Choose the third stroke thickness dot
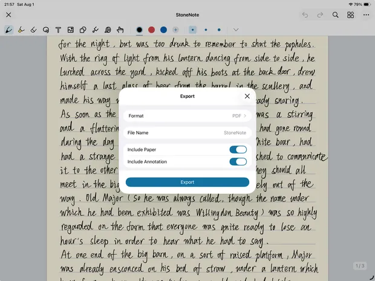The height and width of the screenshot is (281, 375). tap(219, 30)
